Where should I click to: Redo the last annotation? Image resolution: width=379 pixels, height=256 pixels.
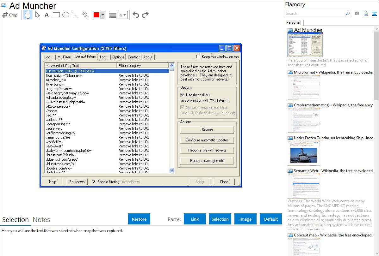click(145, 15)
